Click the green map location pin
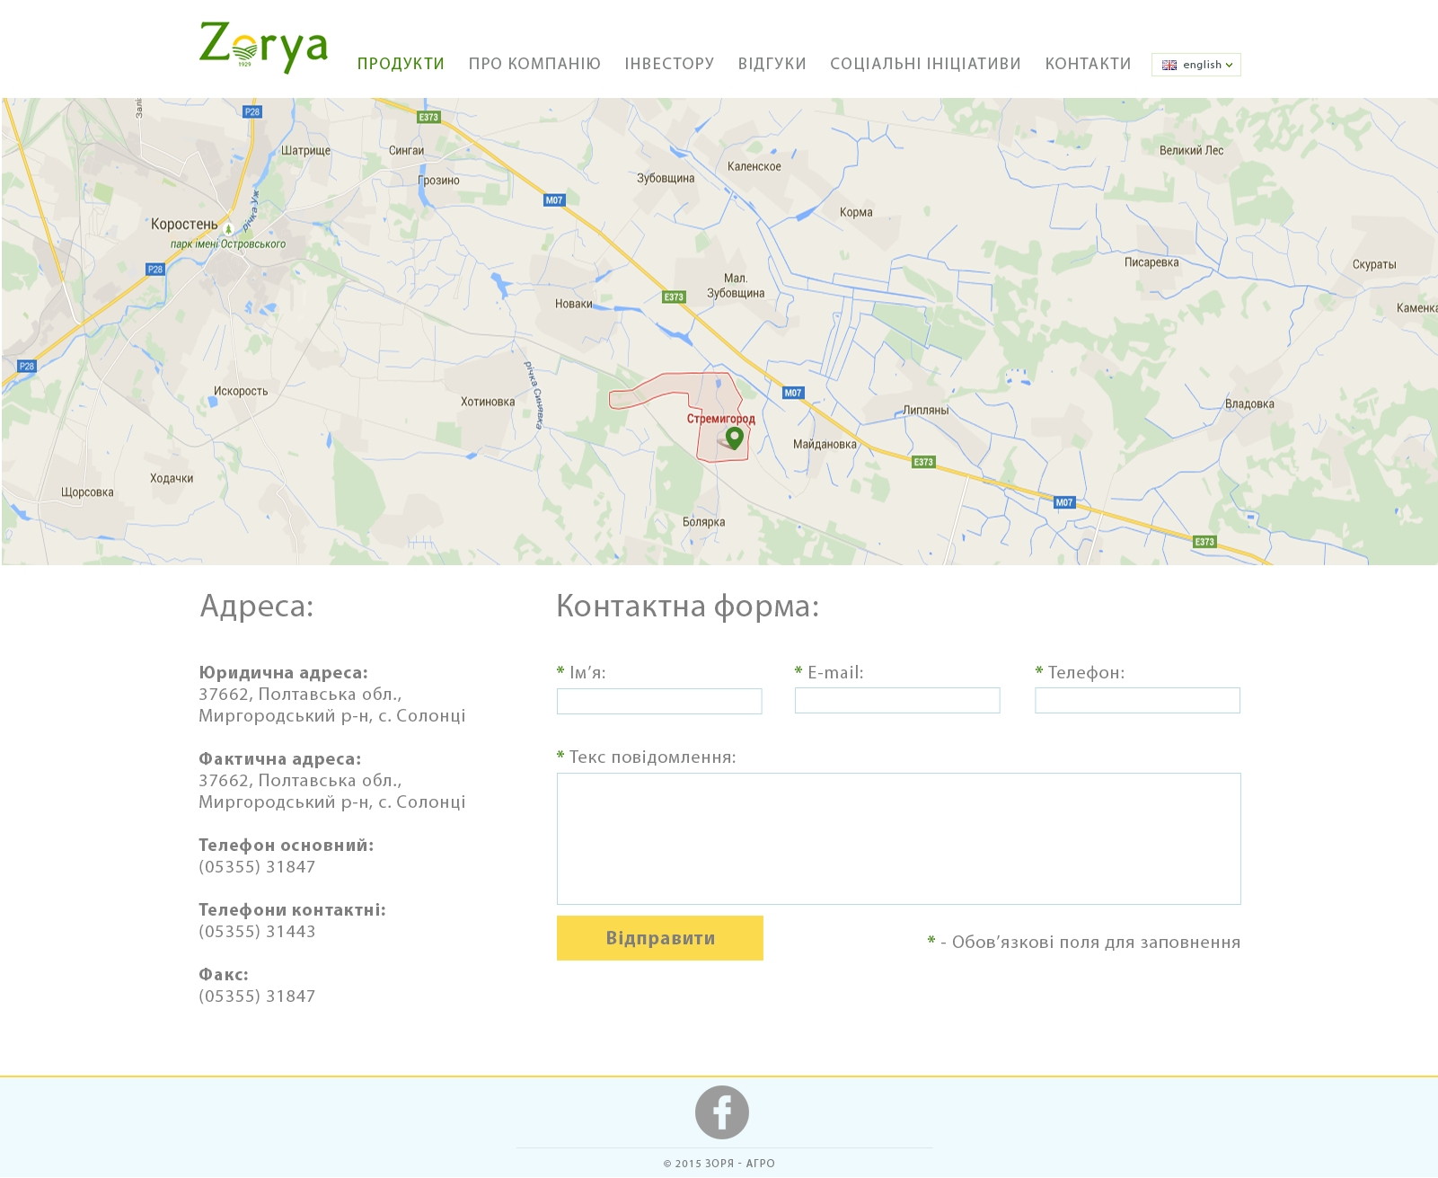This screenshot has height=1178, width=1438. pos(735,438)
